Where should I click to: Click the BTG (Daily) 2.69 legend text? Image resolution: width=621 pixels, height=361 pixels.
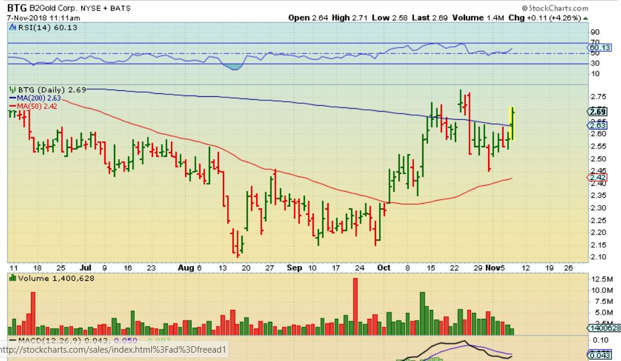pos(52,90)
